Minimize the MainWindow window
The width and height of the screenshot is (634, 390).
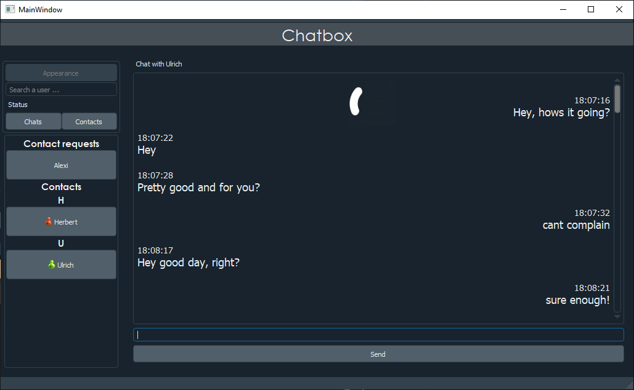[x=563, y=9]
